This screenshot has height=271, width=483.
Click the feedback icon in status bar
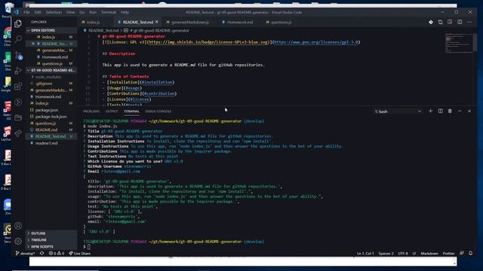coord(461,254)
